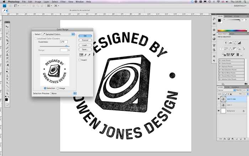Toggle Lock all for layer
Image resolution: width=249 pixels, height=156 pixels.
point(231,94)
